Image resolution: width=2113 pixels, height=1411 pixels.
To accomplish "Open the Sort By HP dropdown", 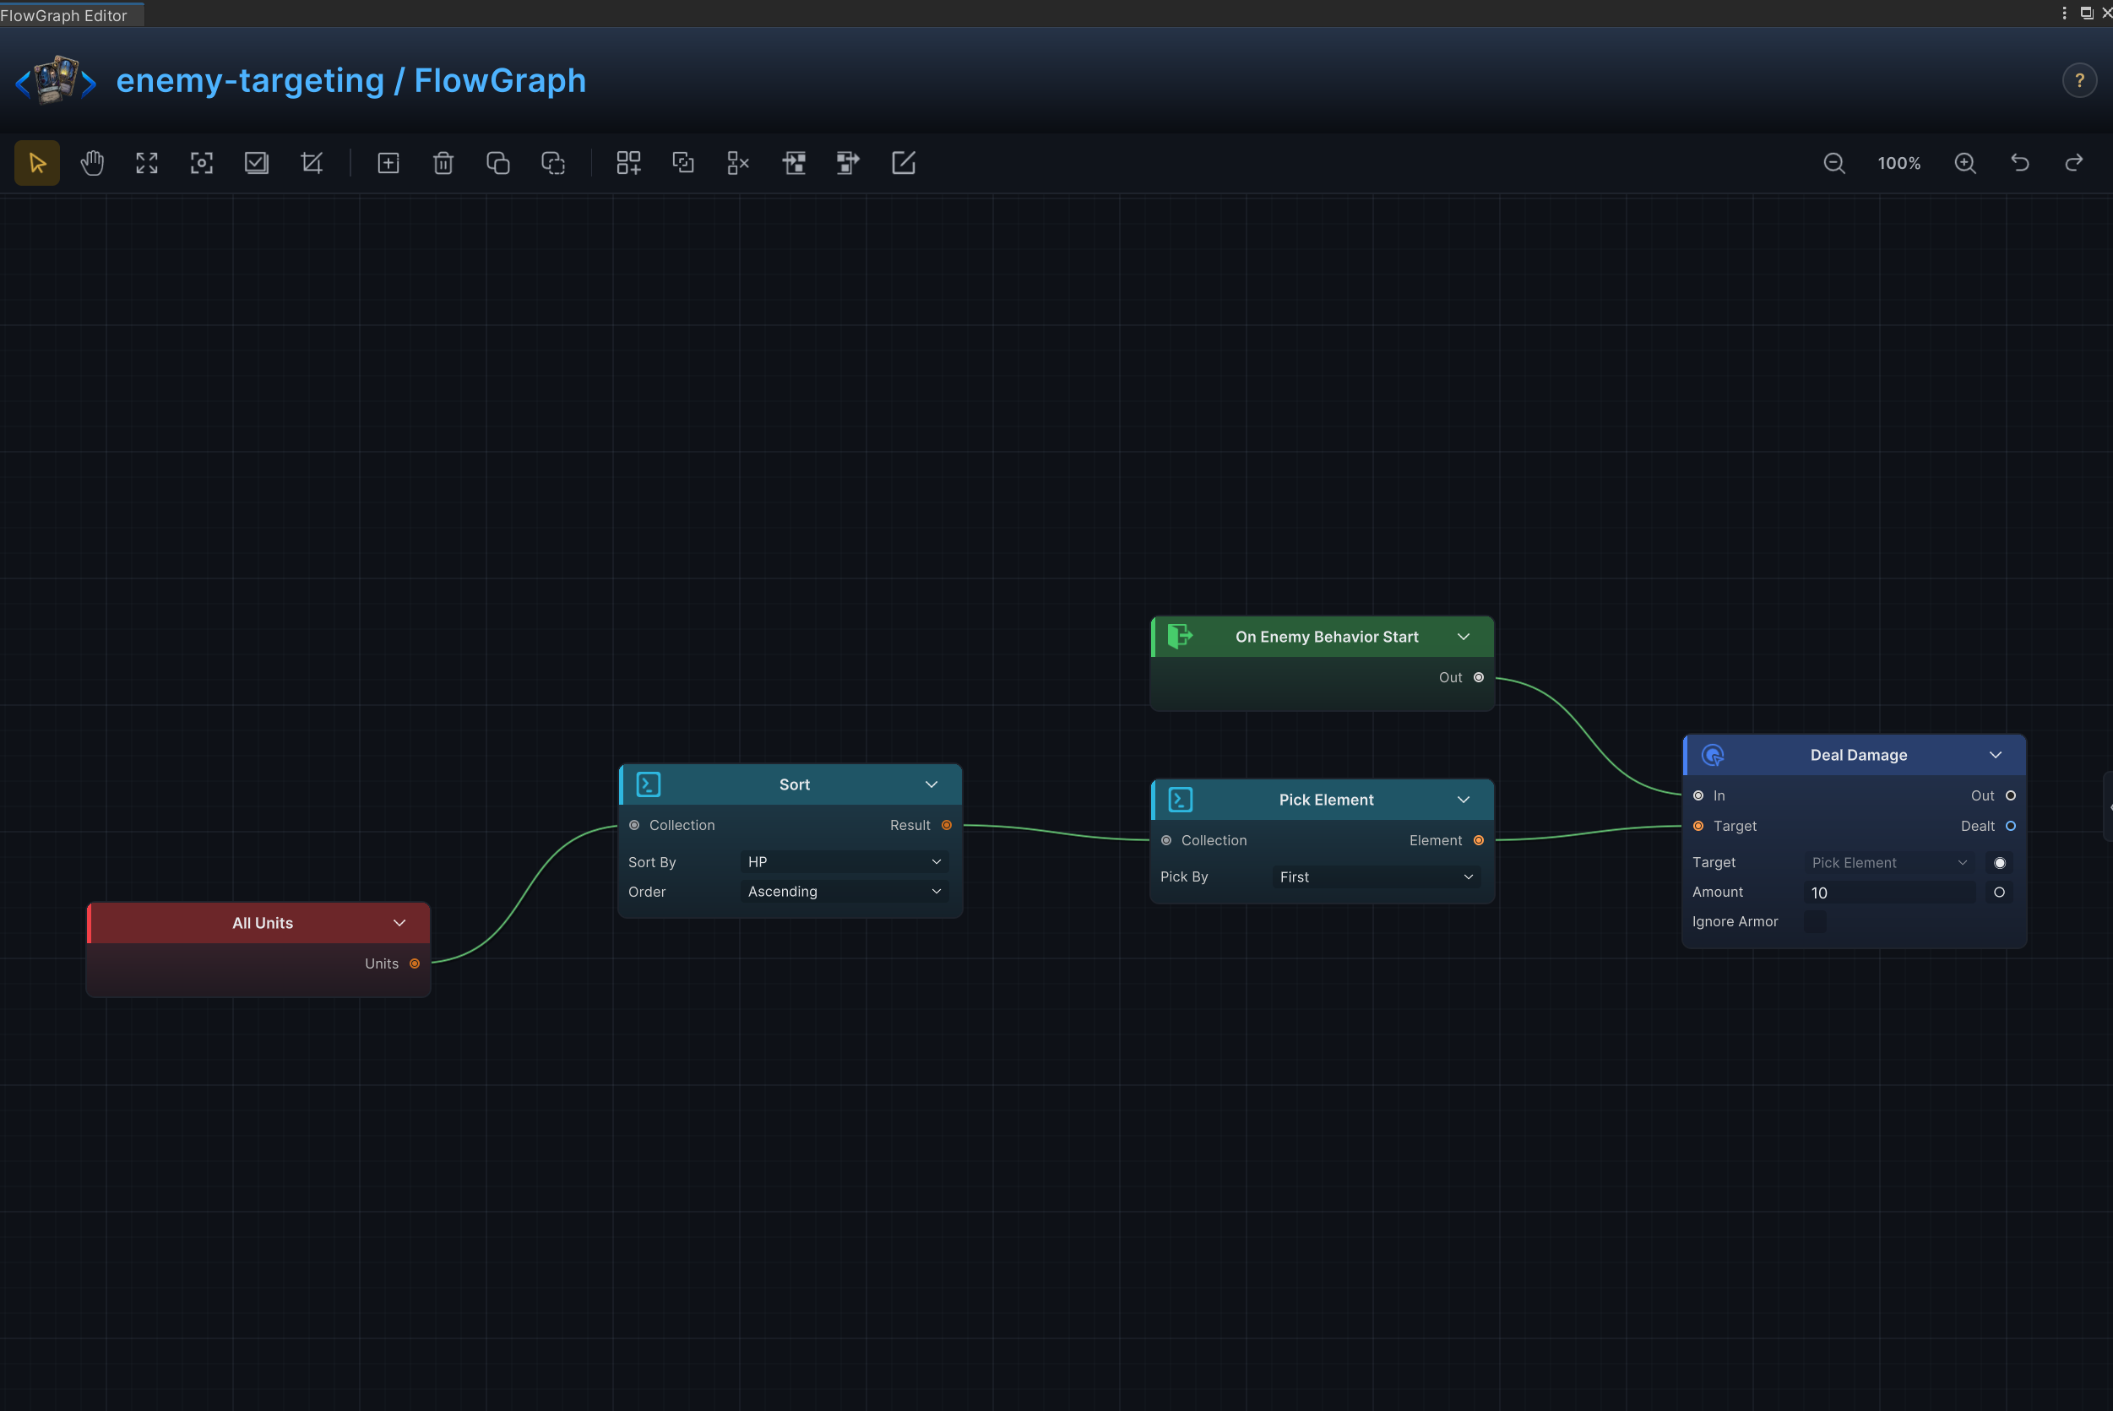I will pyautogui.click(x=845, y=862).
